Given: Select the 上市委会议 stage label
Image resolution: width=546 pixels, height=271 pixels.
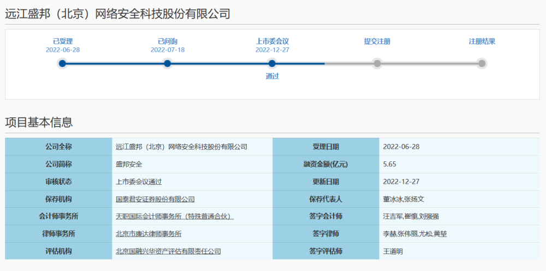Looking at the screenshot, I should click(x=272, y=41).
